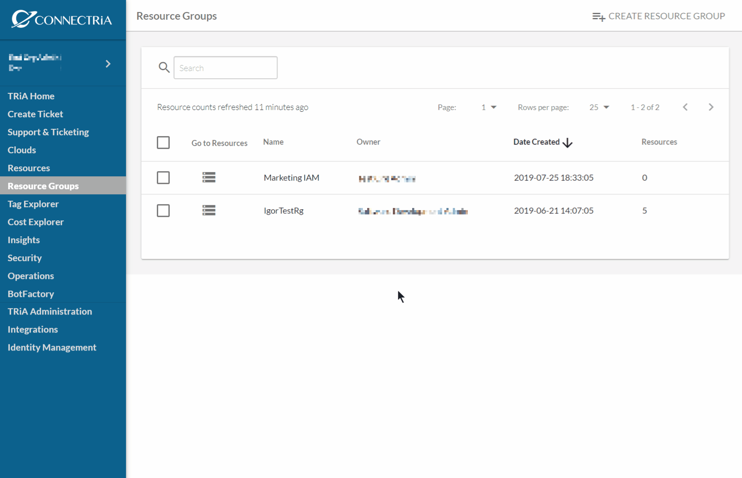Click date 2019-06-21 14:07:05
742x478 pixels.
554,211
